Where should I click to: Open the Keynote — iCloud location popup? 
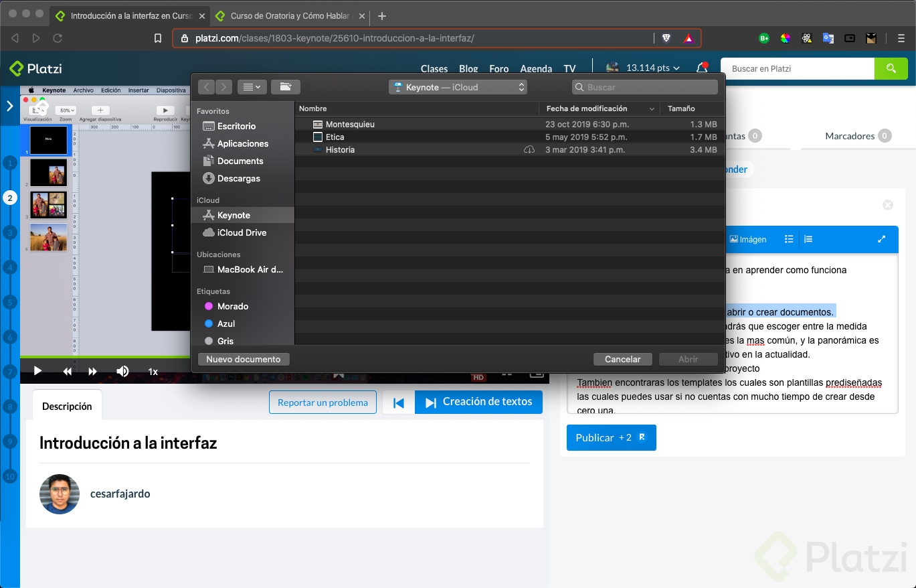tap(458, 87)
